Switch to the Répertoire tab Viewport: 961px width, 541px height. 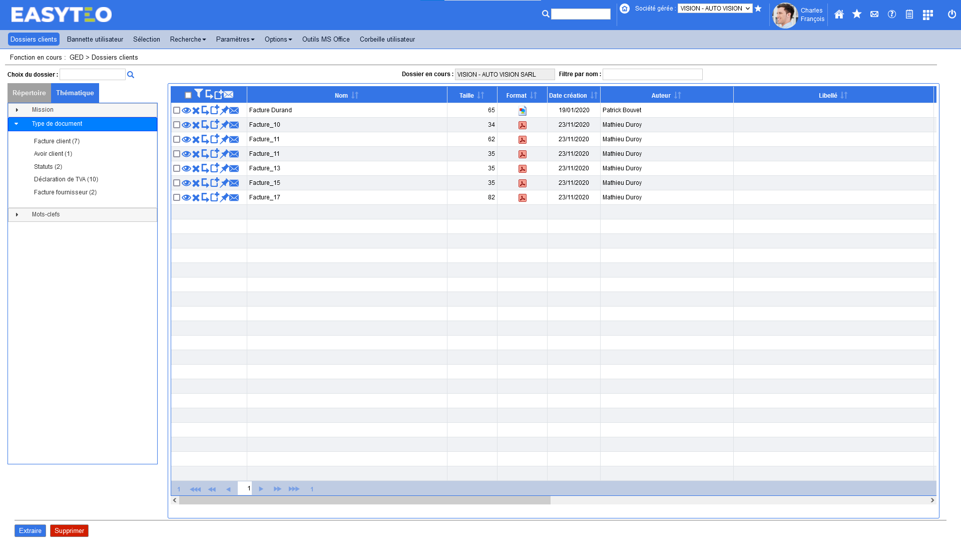point(29,93)
